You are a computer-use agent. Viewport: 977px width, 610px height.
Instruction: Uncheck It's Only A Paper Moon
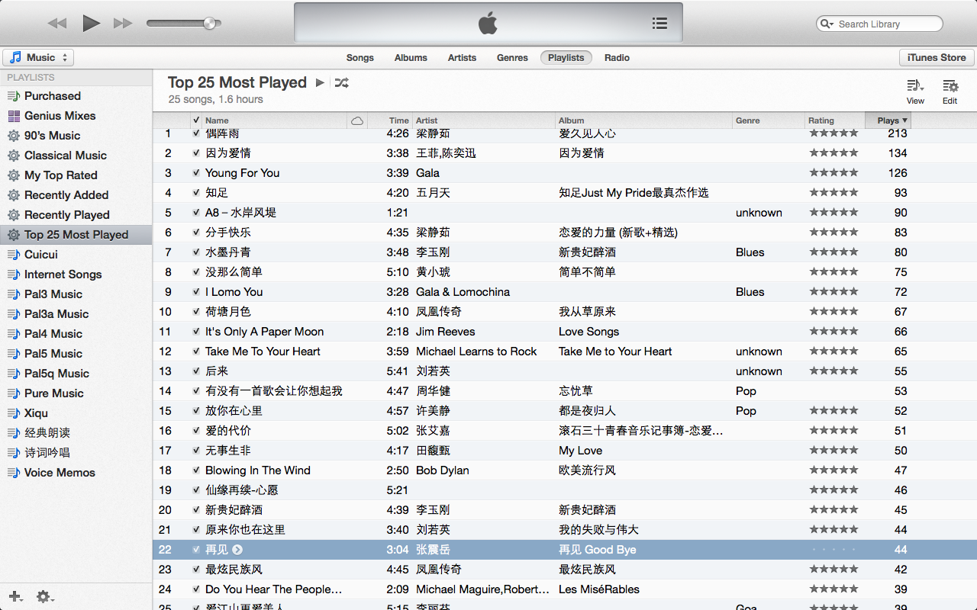(x=196, y=332)
